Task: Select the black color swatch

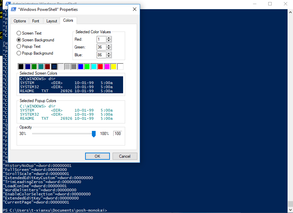Action: (21, 66)
